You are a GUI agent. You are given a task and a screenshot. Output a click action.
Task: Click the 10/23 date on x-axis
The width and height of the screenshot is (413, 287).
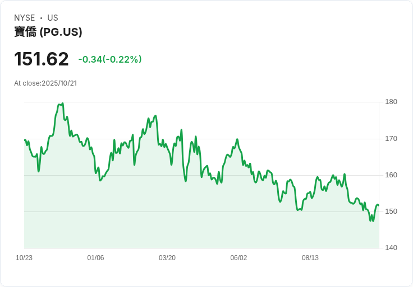[24, 258]
